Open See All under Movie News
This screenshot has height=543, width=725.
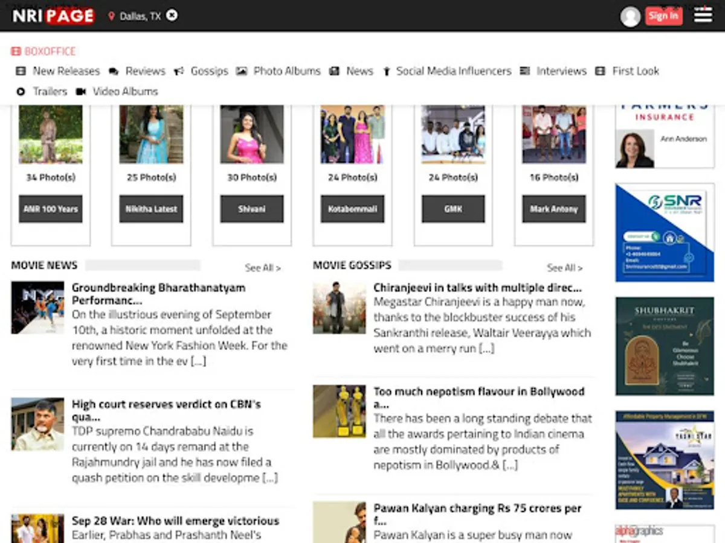click(x=263, y=268)
